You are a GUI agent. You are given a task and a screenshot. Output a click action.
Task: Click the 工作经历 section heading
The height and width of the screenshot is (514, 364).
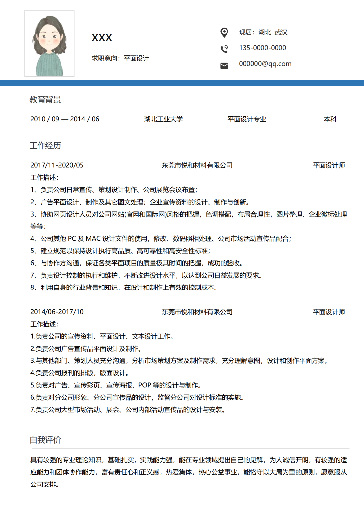[x=45, y=145]
